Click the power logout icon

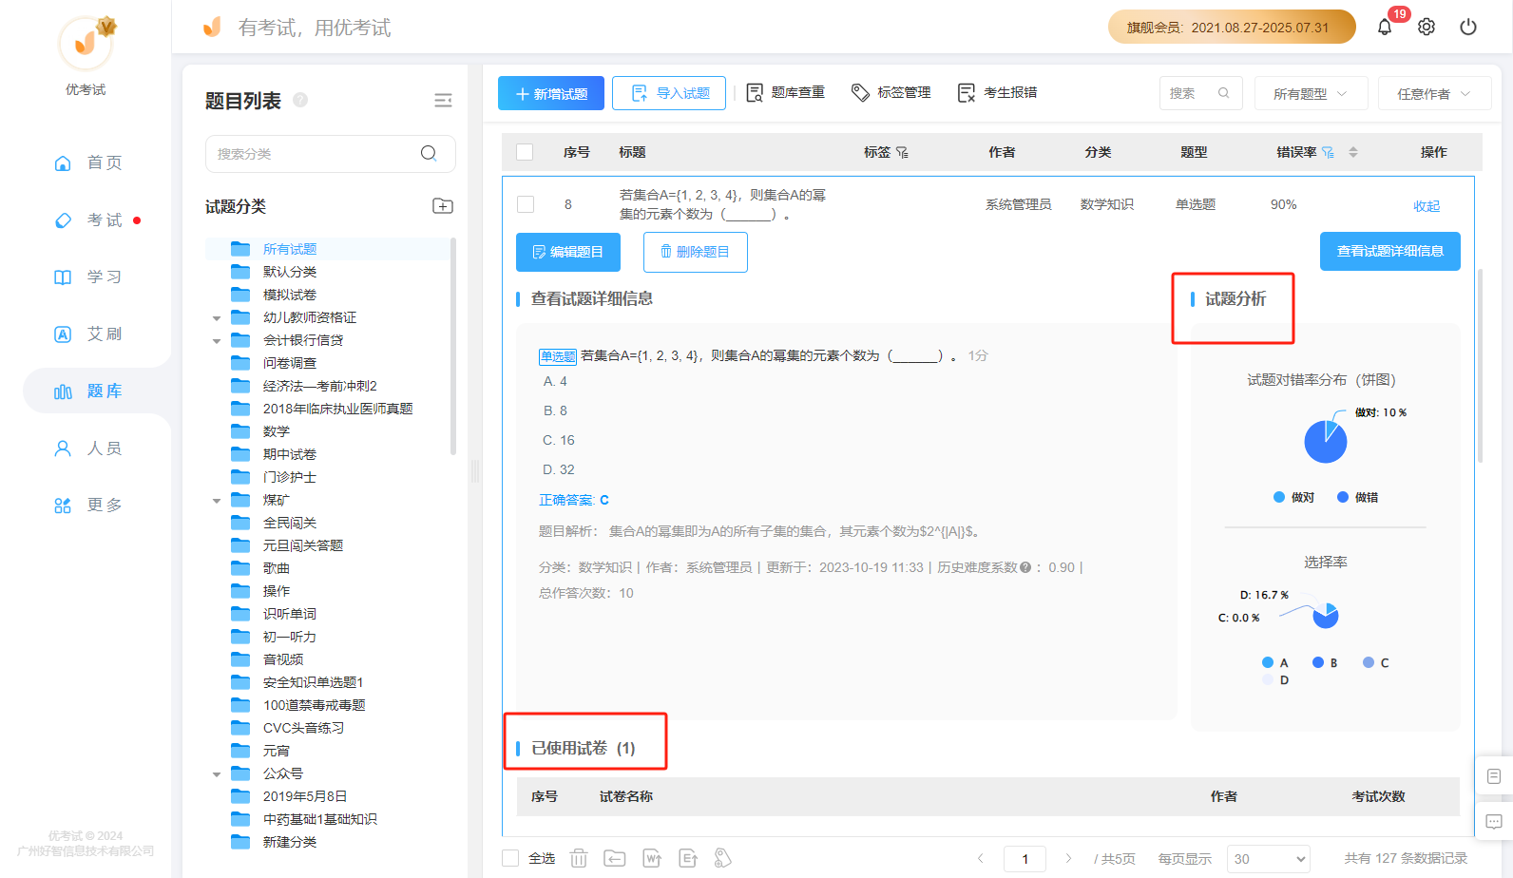[1468, 27]
